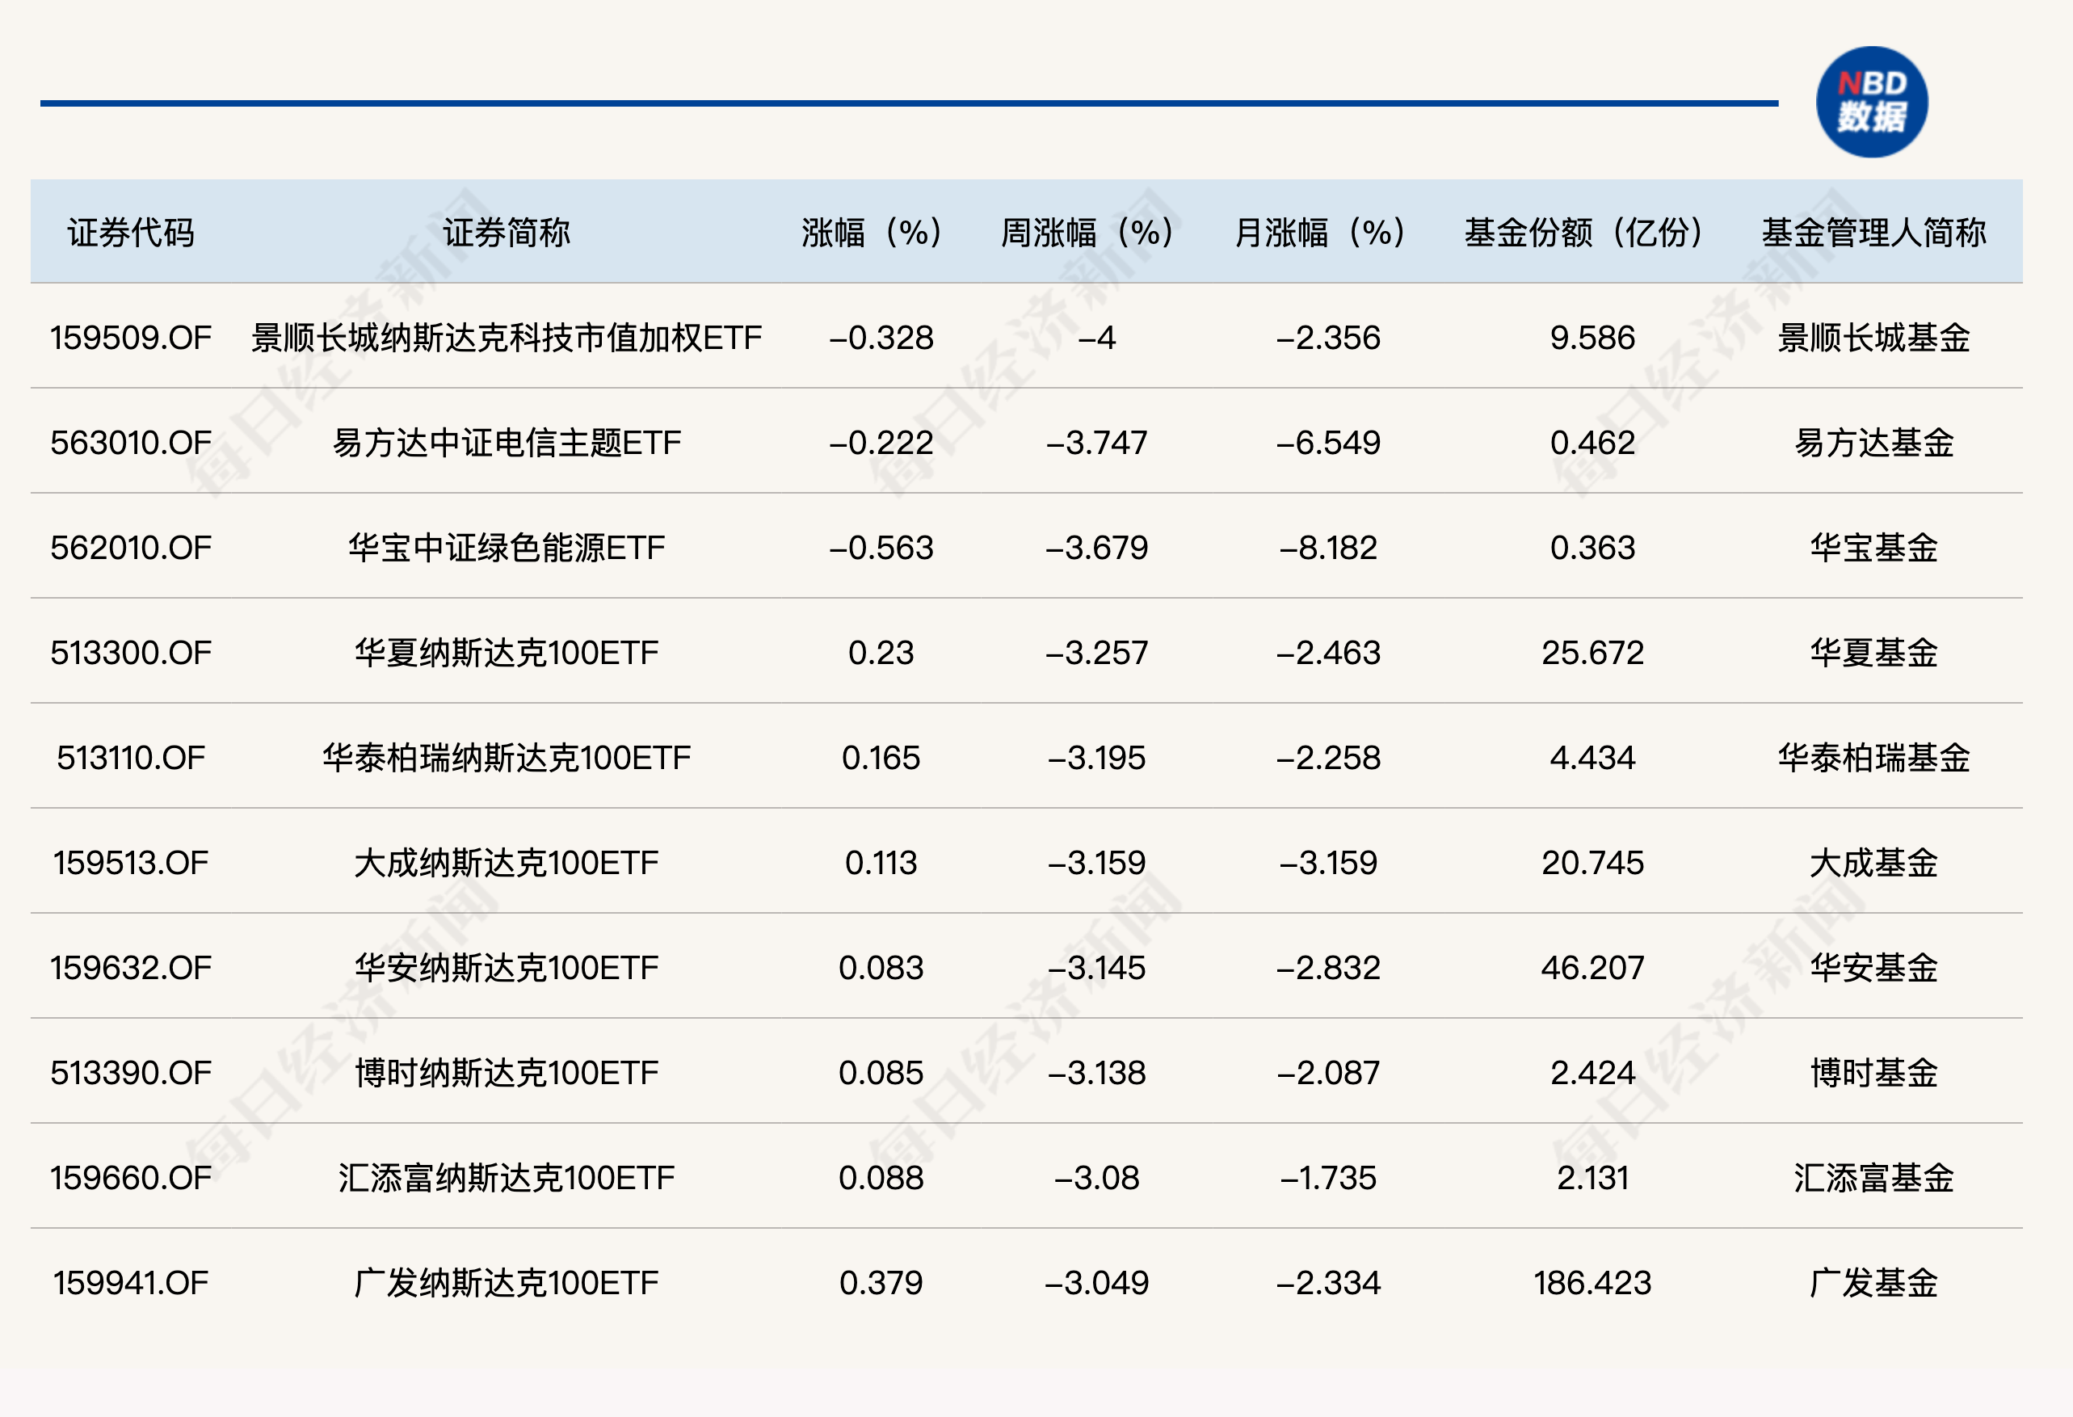Open 华泰柏瑞纳斯达克100ETF entry

point(506,758)
